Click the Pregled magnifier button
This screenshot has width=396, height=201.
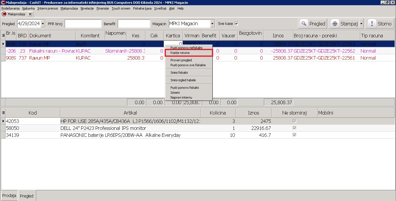click(x=313, y=24)
